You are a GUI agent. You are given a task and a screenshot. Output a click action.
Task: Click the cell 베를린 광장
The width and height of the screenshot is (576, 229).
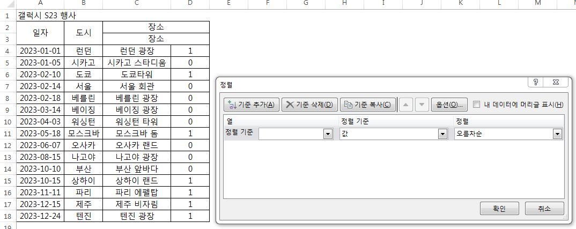[137, 98]
